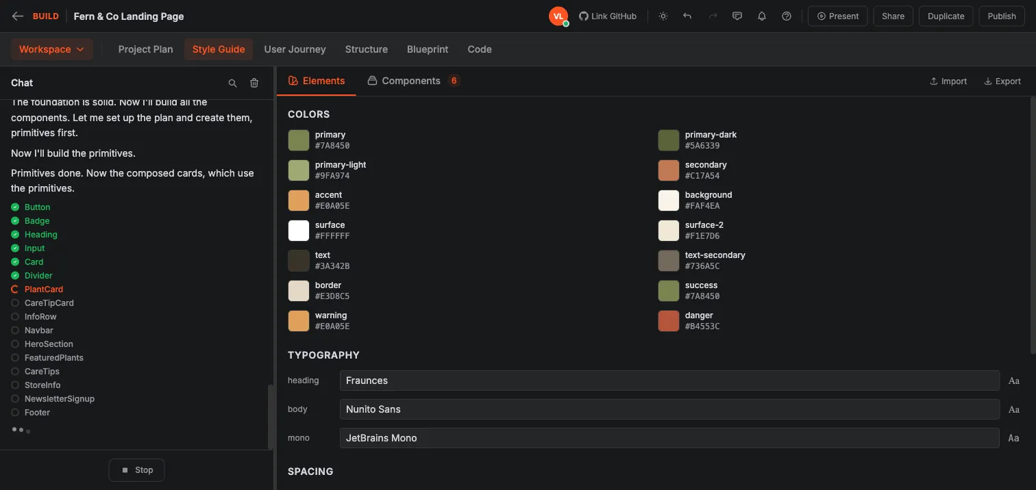
Task: Click the warning color swatch
Action: click(299, 321)
